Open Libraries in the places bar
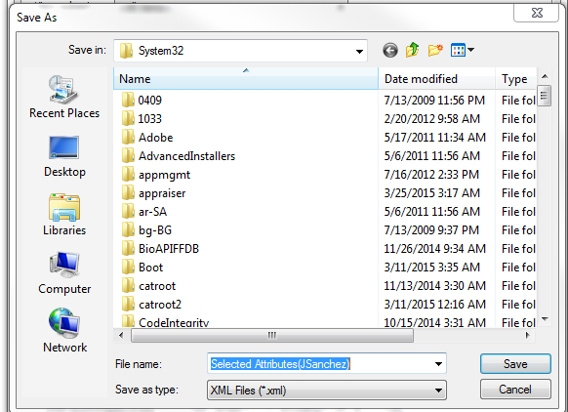The width and height of the screenshot is (568, 412). tap(64, 215)
